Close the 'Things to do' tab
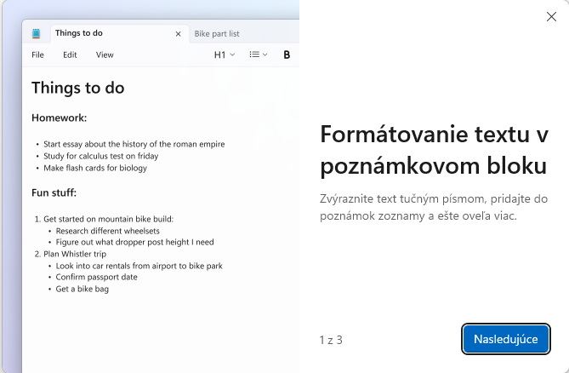 click(x=178, y=34)
